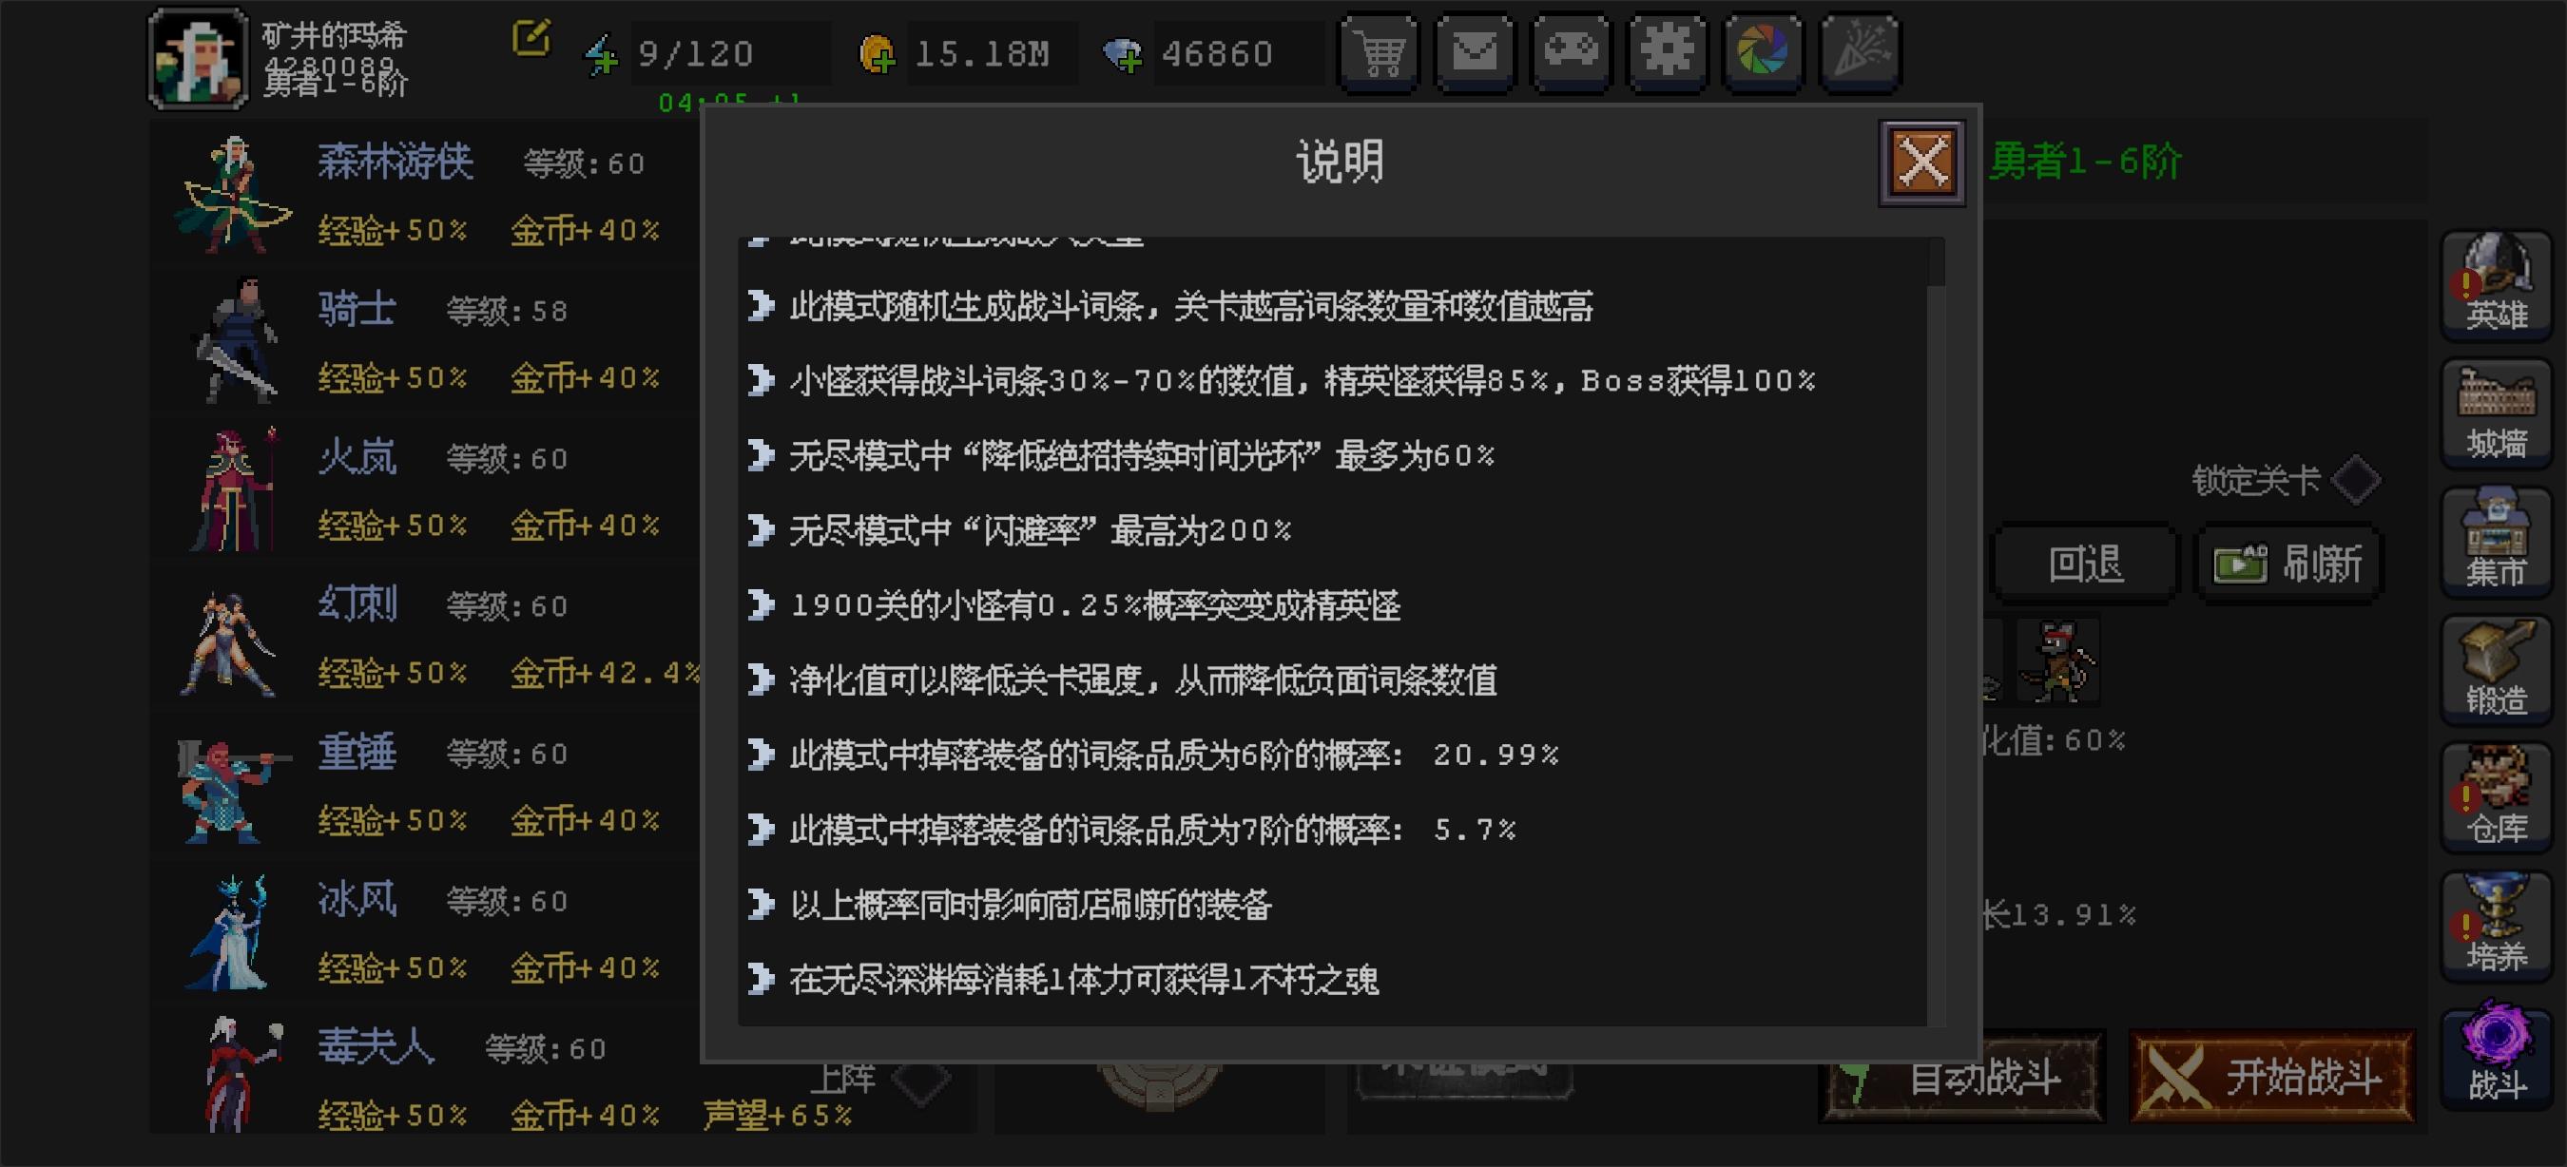
Task: Open the settings gear icon
Action: click(x=1666, y=53)
